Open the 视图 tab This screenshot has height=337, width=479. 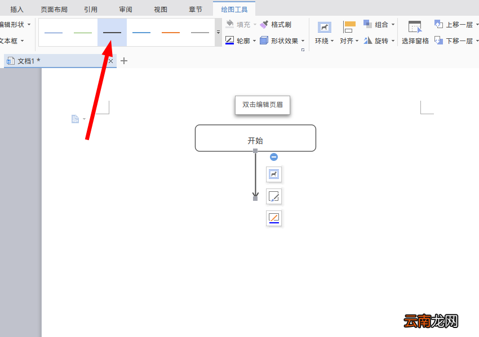click(161, 10)
